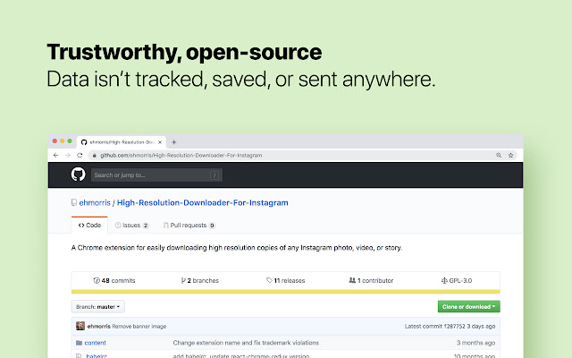
Task: Click the browser forward arrow
Action: point(68,155)
